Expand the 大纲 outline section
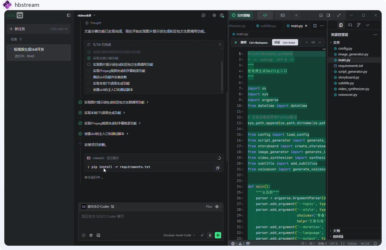 click(x=336, y=231)
